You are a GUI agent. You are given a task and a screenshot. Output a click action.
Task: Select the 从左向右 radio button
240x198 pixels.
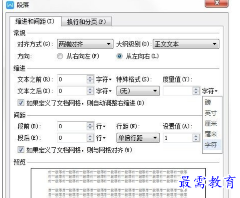(x=119, y=56)
